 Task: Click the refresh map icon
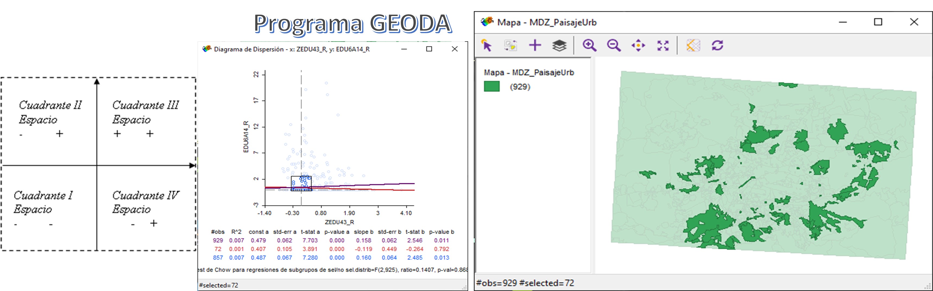717,46
